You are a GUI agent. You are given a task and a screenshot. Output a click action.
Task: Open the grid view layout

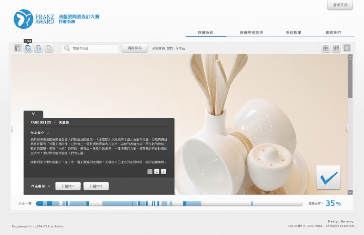[326, 48]
